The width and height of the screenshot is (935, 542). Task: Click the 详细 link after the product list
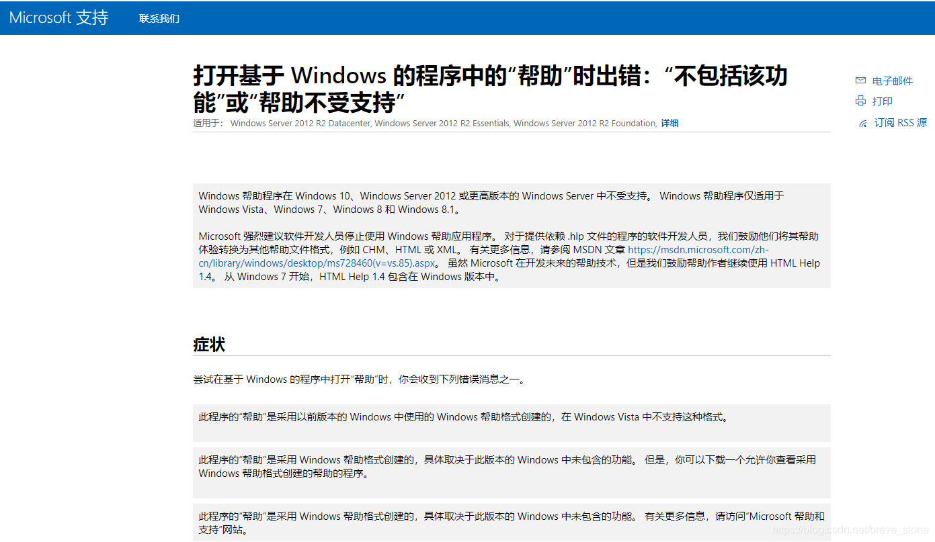[x=669, y=123]
